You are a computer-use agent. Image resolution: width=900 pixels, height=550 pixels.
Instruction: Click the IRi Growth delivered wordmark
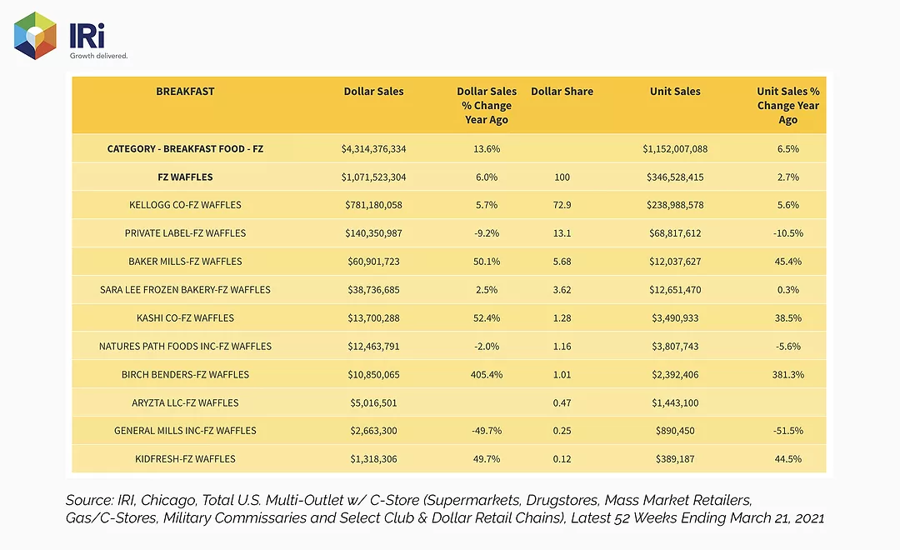tap(98, 41)
